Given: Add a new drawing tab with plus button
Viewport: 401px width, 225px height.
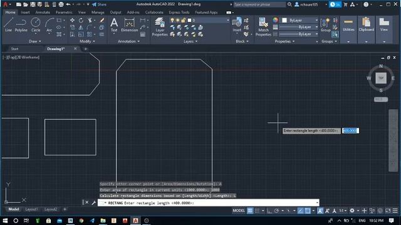Looking at the screenshot, I should click(85, 49).
